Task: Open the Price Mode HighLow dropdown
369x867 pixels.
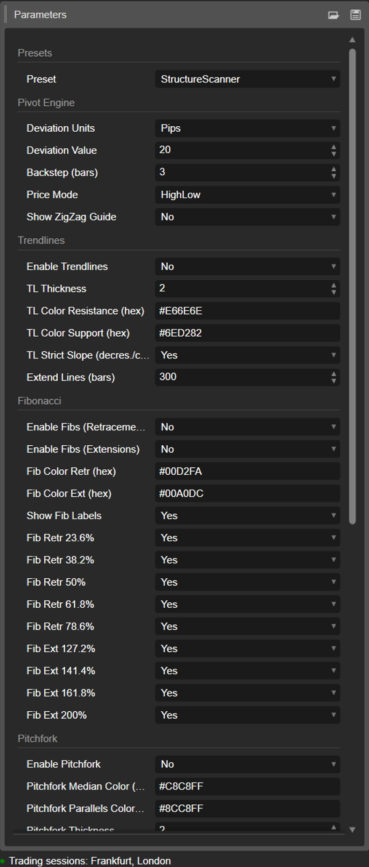Action: [247, 195]
